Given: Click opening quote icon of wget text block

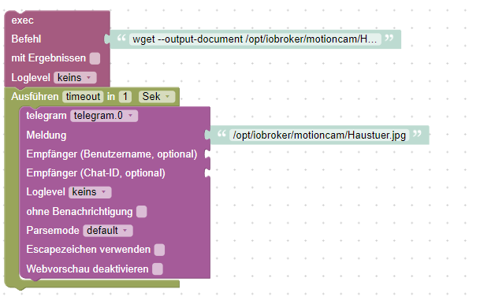Looking at the screenshot, I should click(x=121, y=38).
